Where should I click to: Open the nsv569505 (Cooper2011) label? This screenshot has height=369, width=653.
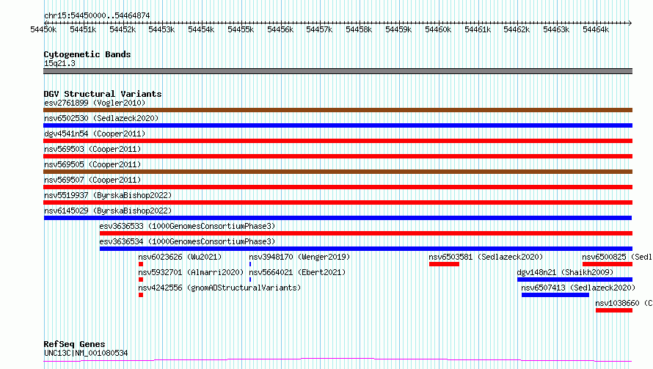tap(92, 164)
